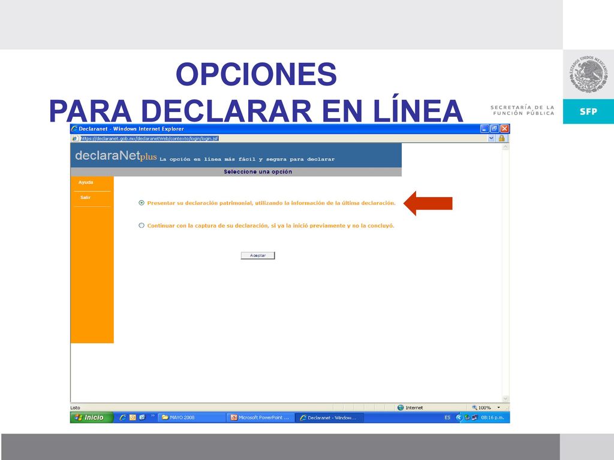Click the Salir link in the sidebar
The image size is (614, 460).
coord(85,198)
